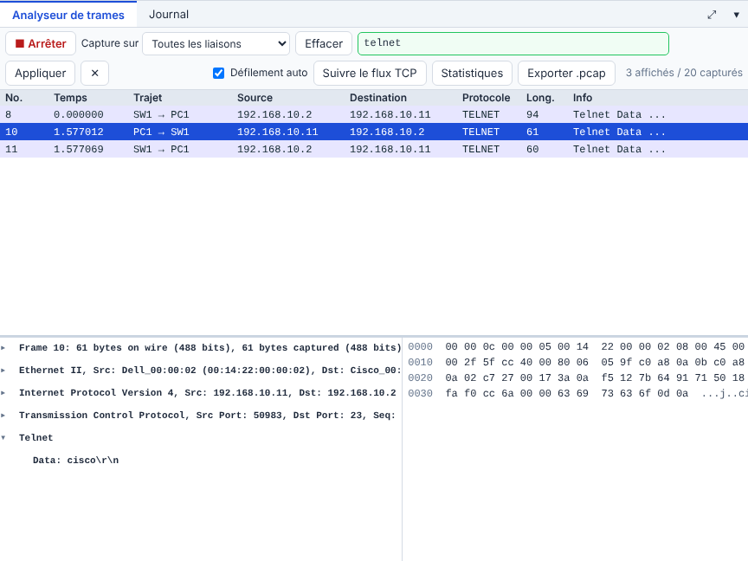The height and width of the screenshot is (561, 748).
Task: Click the Source column header
Action: coord(255,98)
